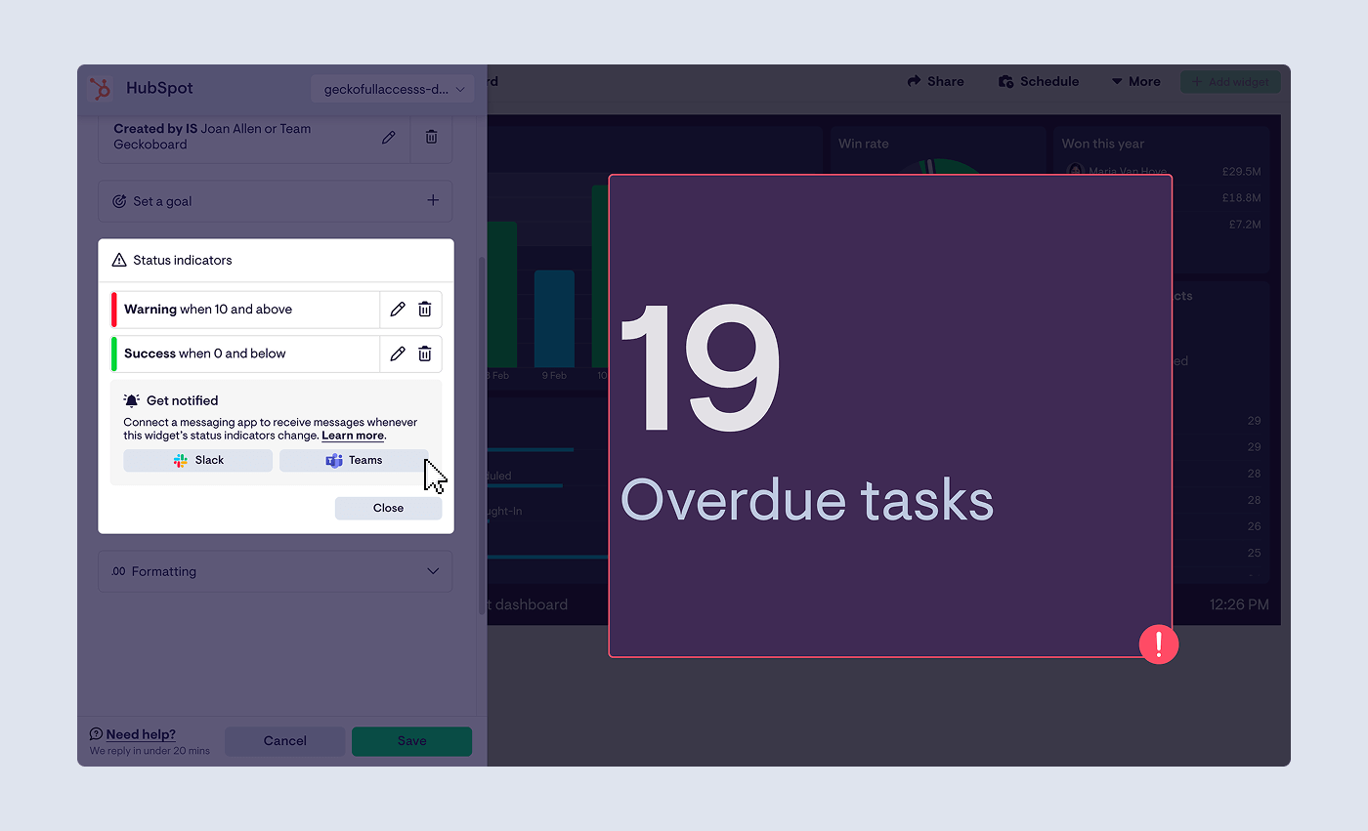
Task: Connect Slack for notifications
Action: [x=198, y=460]
